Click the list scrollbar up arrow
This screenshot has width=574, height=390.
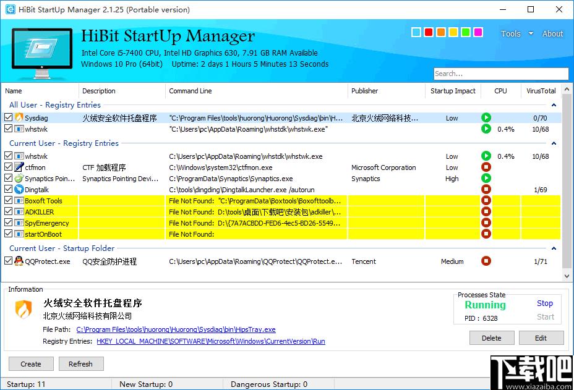click(x=567, y=89)
